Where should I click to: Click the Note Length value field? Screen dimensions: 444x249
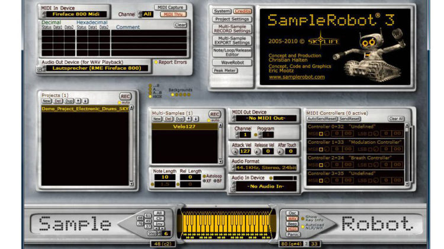tap(165, 177)
